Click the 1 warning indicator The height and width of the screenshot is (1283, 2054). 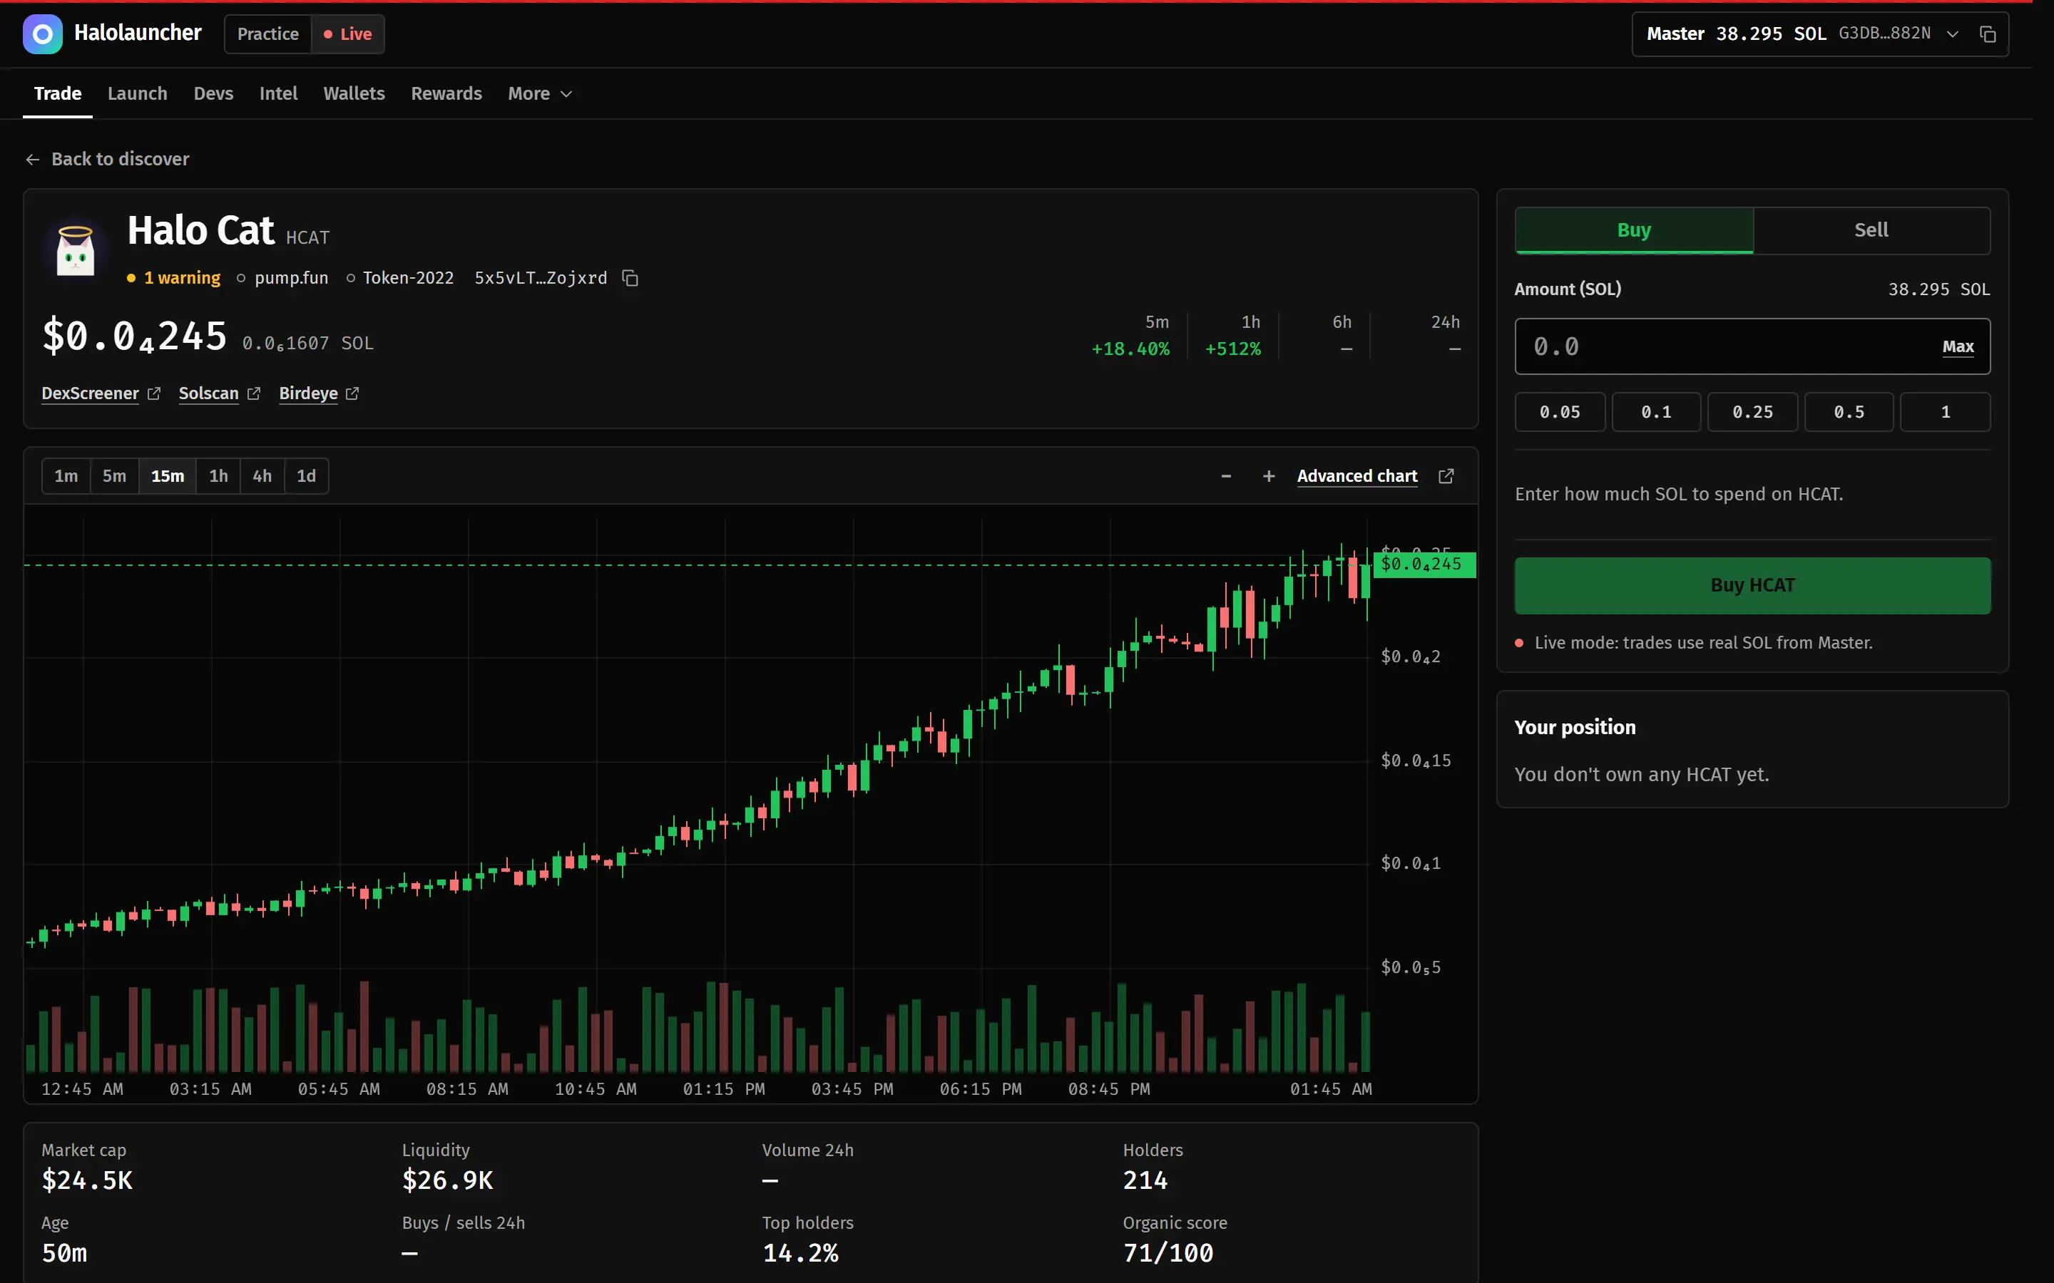click(173, 278)
